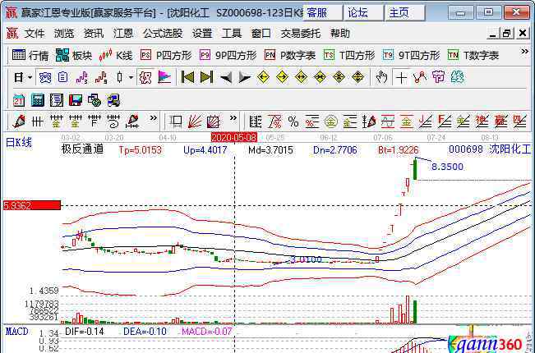Viewport: 535px width, 353px height.
Task: Open the calculator icon
Action: (38, 100)
